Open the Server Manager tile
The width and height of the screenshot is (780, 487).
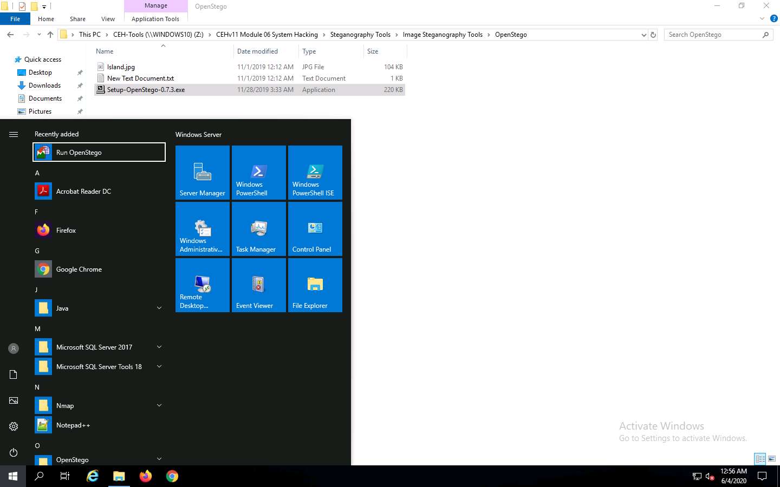click(x=203, y=173)
